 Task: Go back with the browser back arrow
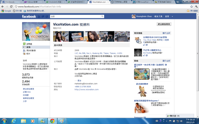click(2, 7)
